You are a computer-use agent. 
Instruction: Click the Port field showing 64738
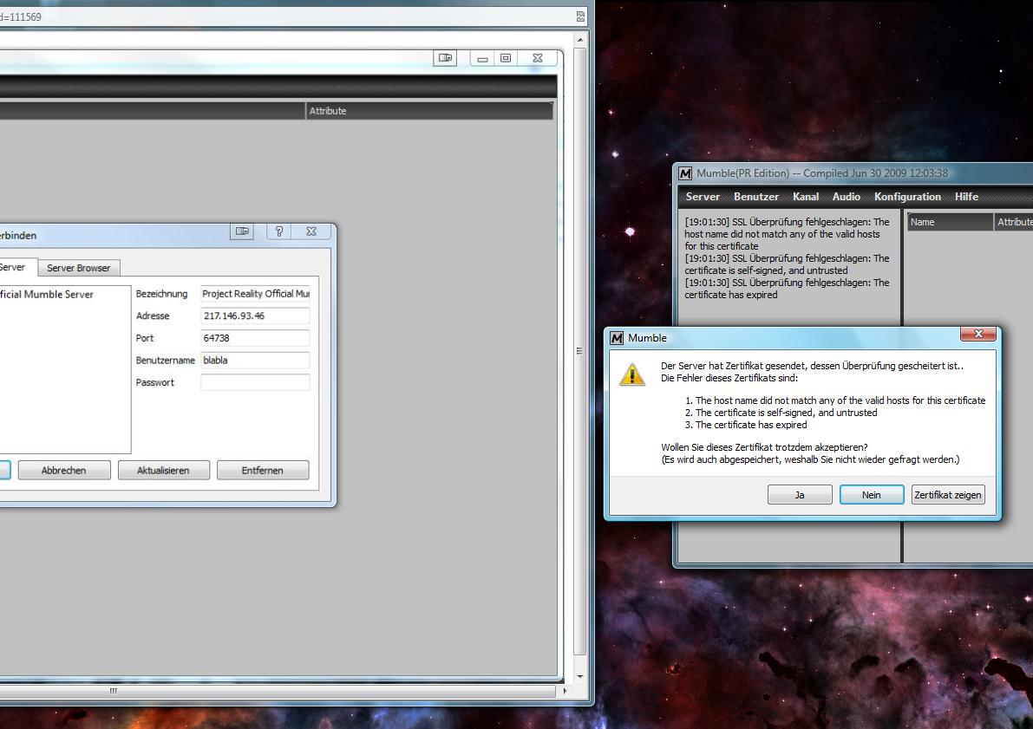[x=255, y=338]
